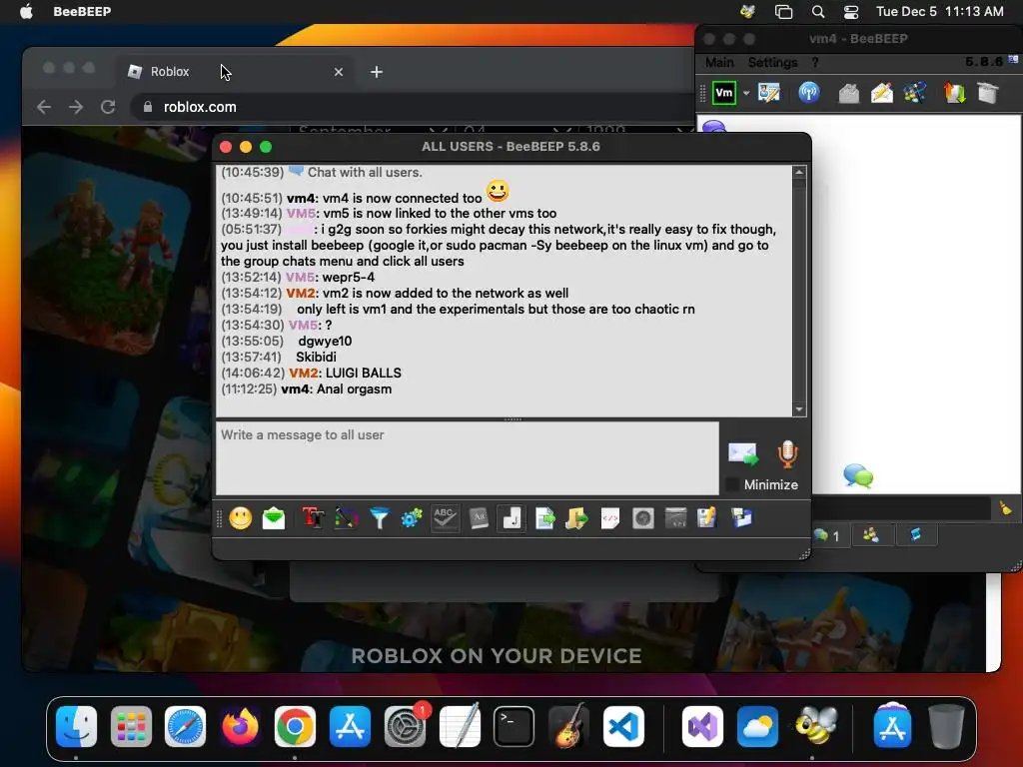
Task: Open the Apple menu
Action: (26, 11)
